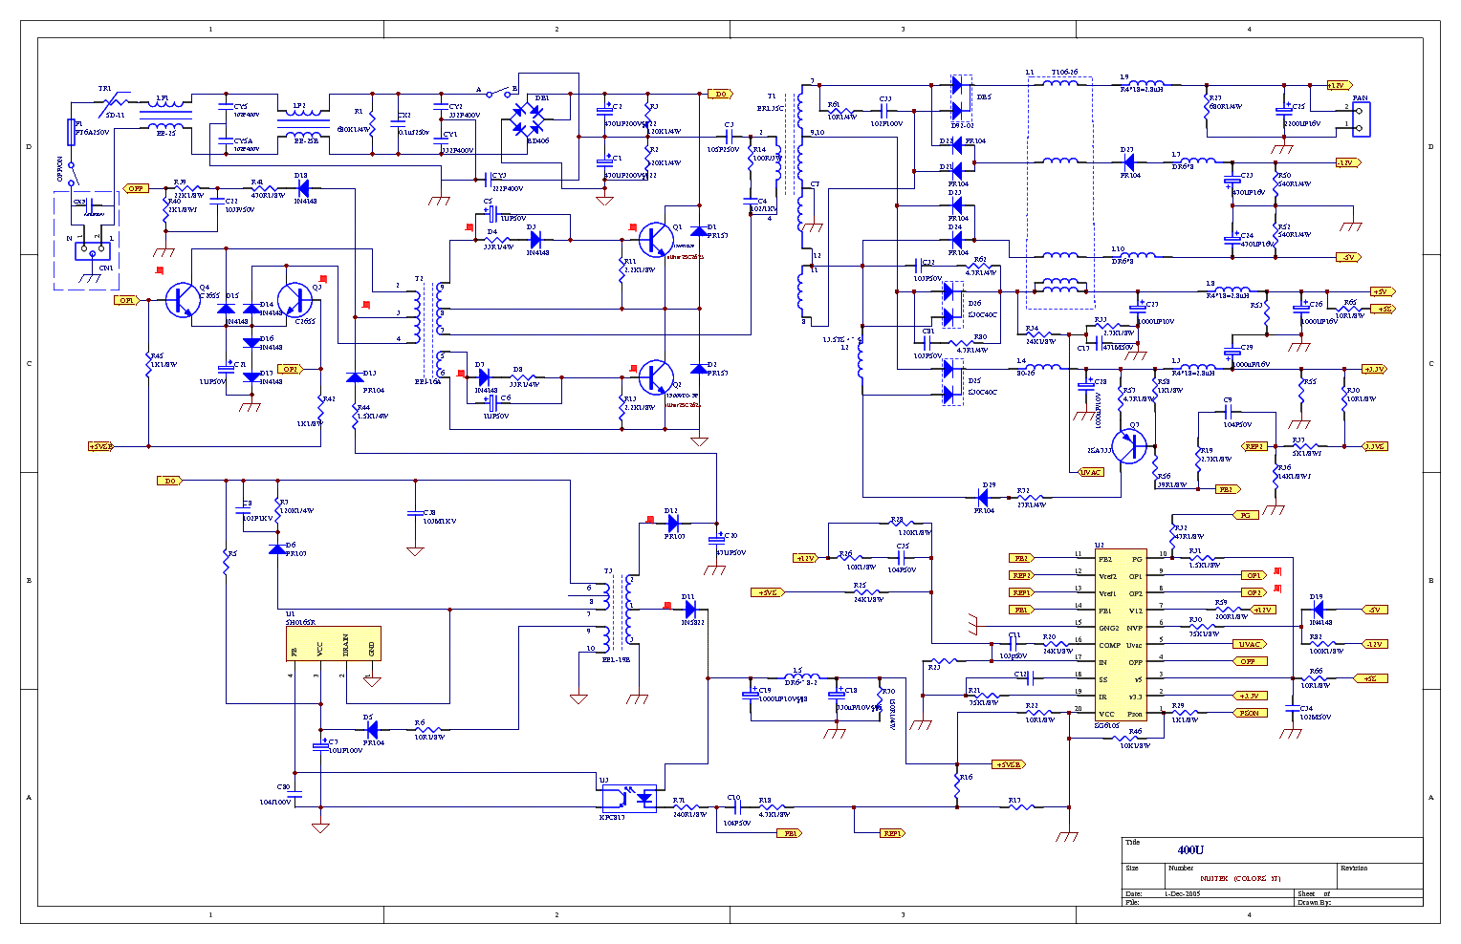Click the +3.3V output label beside R30

(1373, 369)
